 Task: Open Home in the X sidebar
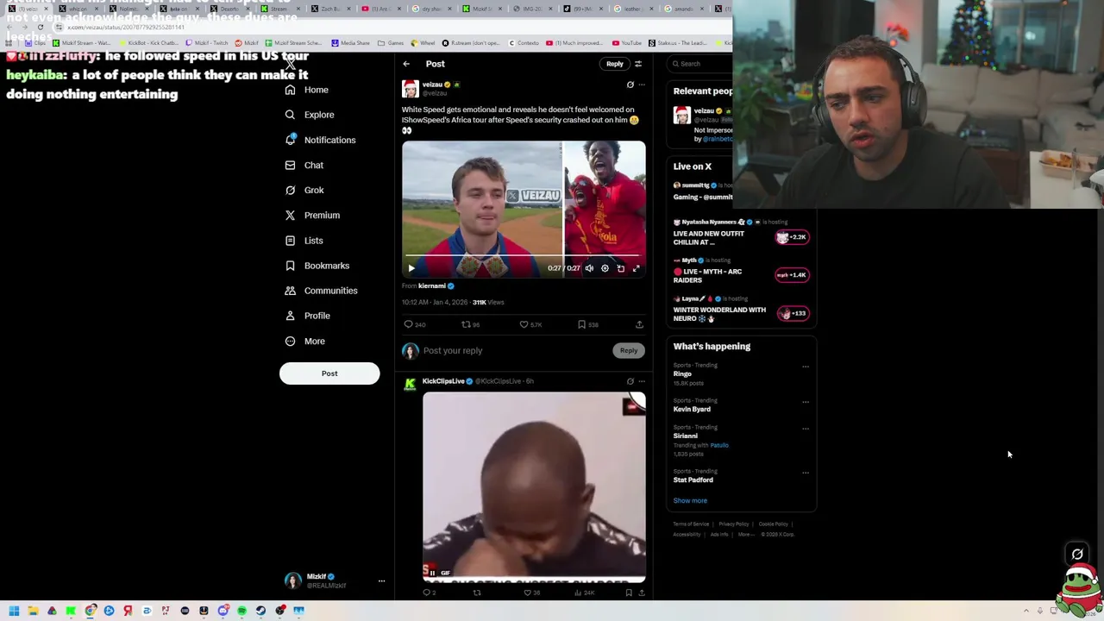point(307,90)
